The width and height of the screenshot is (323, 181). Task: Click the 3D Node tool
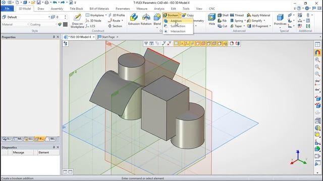click(x=93, y=21)
